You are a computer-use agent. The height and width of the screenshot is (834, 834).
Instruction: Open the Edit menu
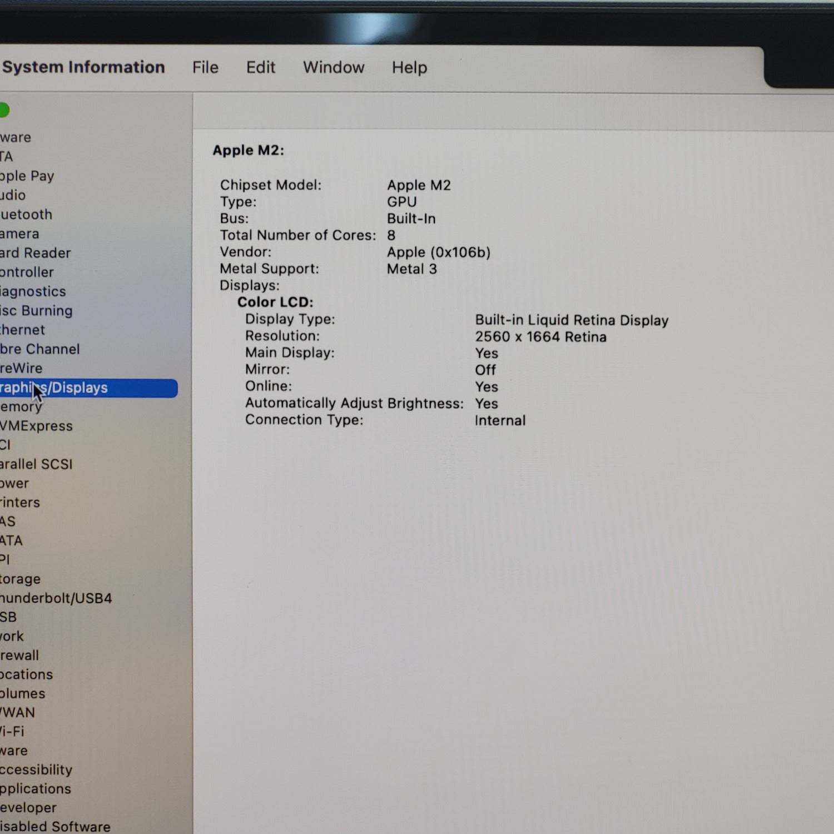pyautogui.click(x=261, y=67)
